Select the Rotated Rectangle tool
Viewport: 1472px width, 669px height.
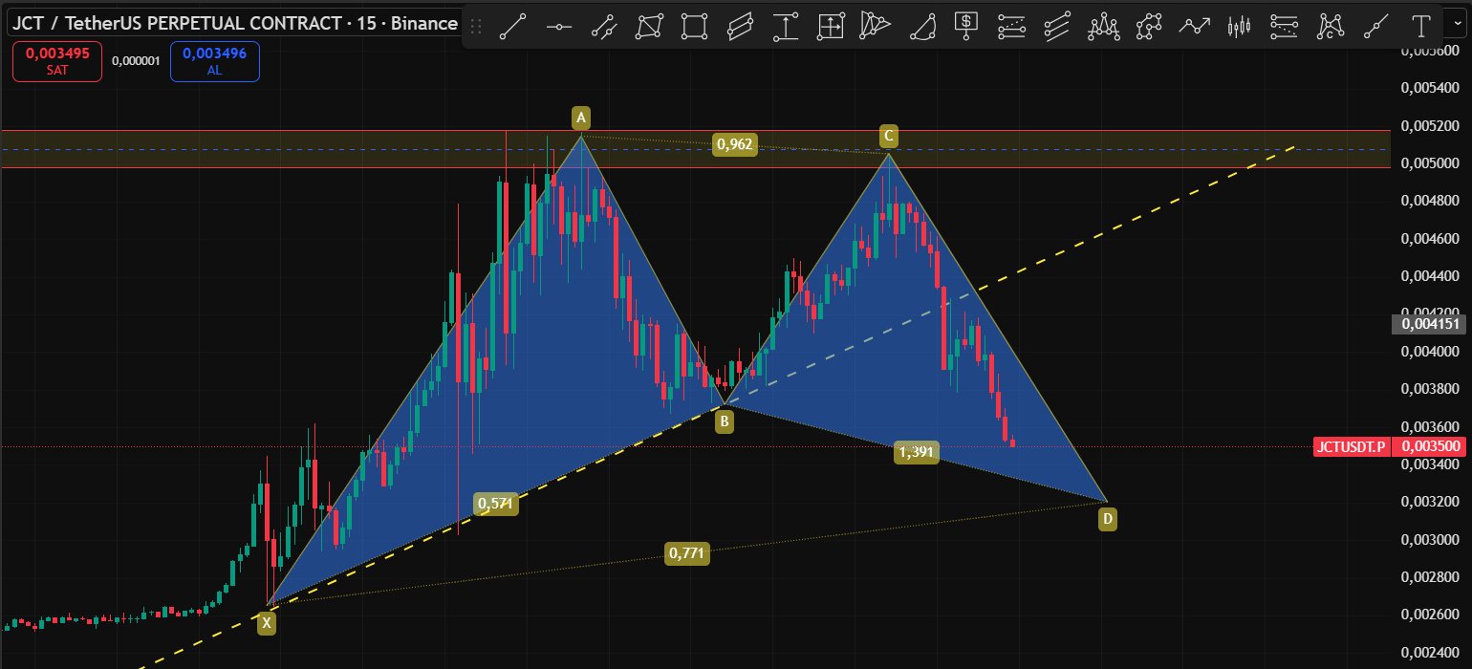pyautogui.click(x=649, y=26)
